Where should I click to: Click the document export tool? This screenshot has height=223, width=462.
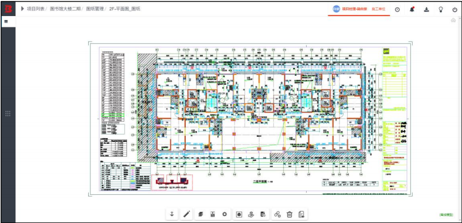click(263, 215)
